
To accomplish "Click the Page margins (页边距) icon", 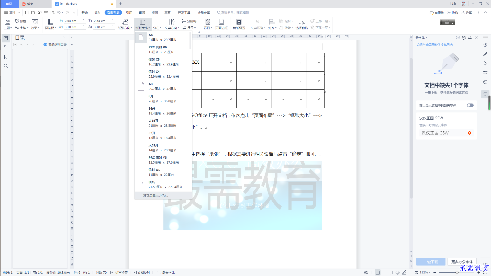I will point(51,22).
